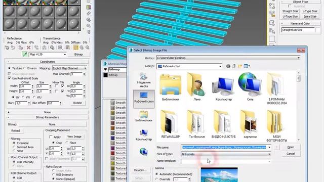Collapse the Object Type rollout
The height and width of the screenshot is (182, 324).
pos(300,2)
